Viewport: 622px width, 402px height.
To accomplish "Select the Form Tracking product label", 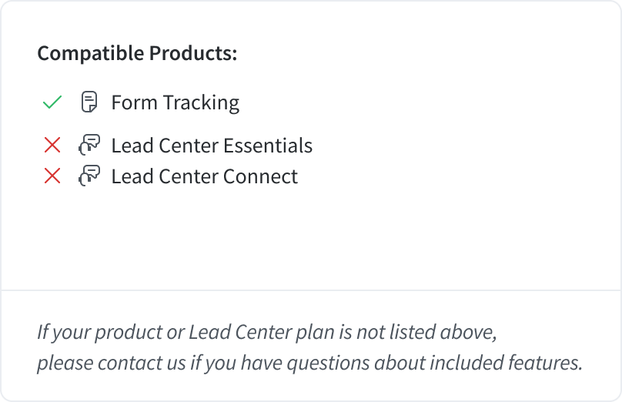I will 176,102.
